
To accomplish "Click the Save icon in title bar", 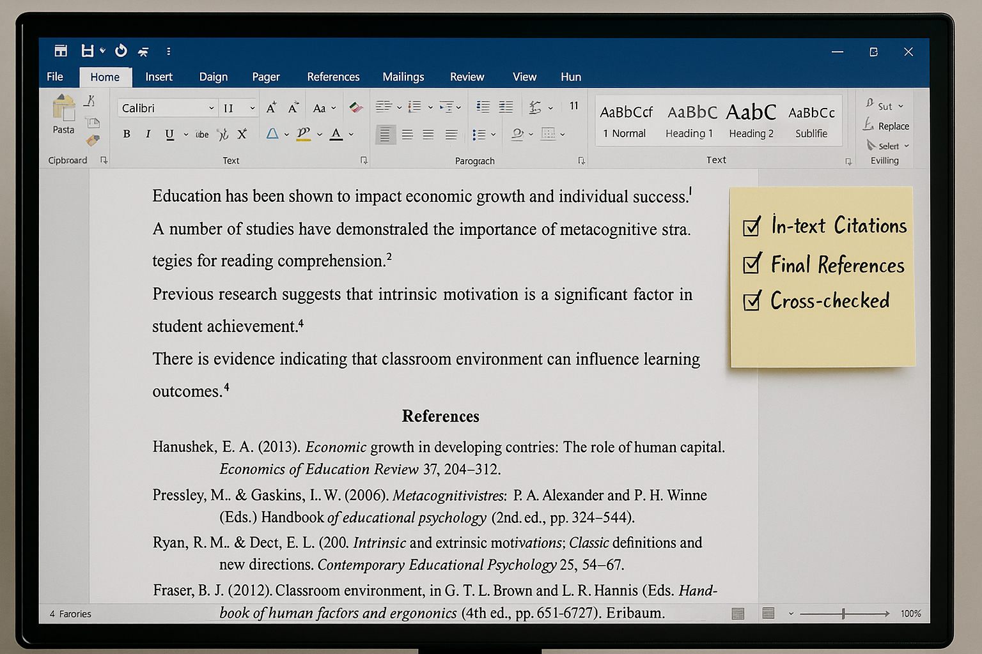I will pyautogui.click(x=88, y=51).
